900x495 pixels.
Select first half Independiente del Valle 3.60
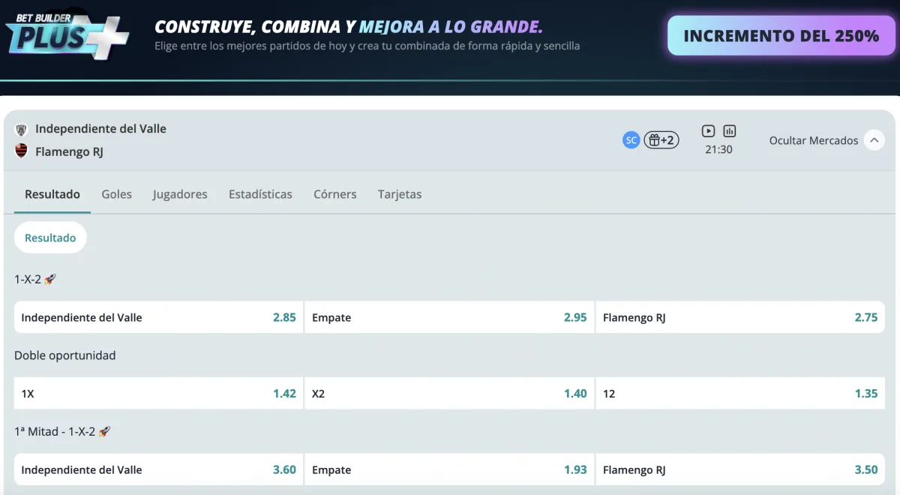pos(158,469)
